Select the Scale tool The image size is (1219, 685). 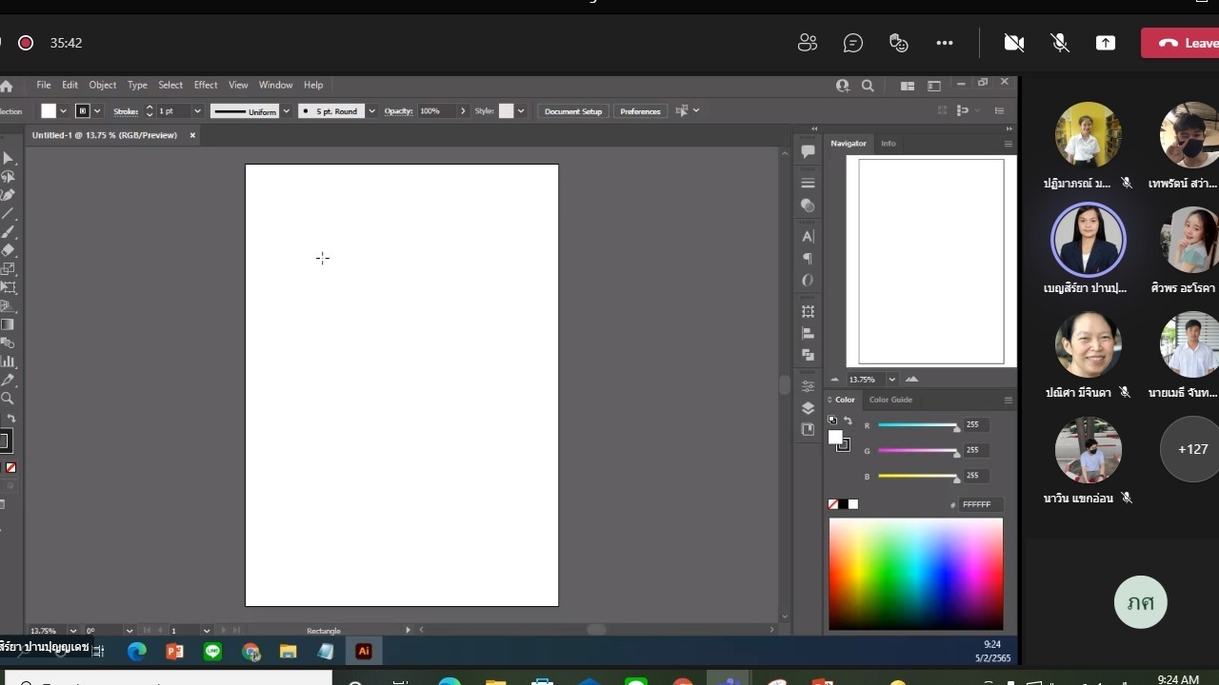[x=8, y=269]
